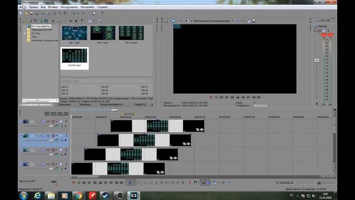Open the edit tool dropdown arrow in bottom toolbar
The image size is (355, 200).
pyautogui.click(x=134, y=183)
